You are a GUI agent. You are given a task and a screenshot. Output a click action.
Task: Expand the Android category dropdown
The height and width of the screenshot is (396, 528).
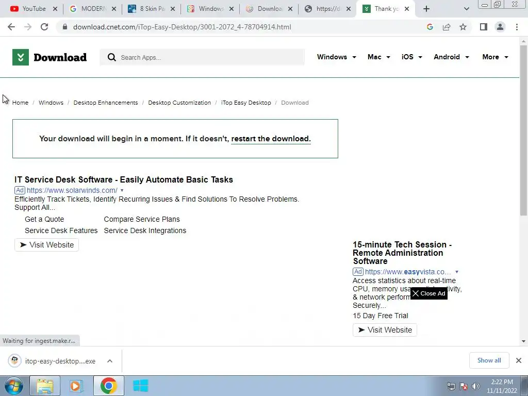451,57
